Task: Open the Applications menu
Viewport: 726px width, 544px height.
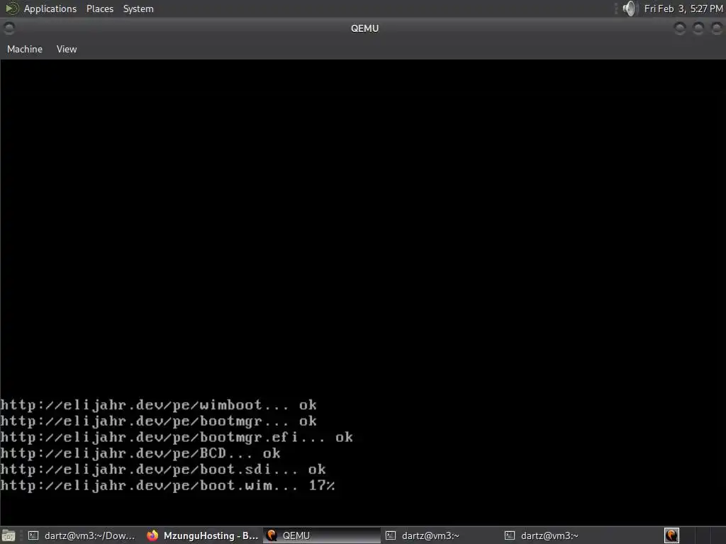Action: click(50, 8)
